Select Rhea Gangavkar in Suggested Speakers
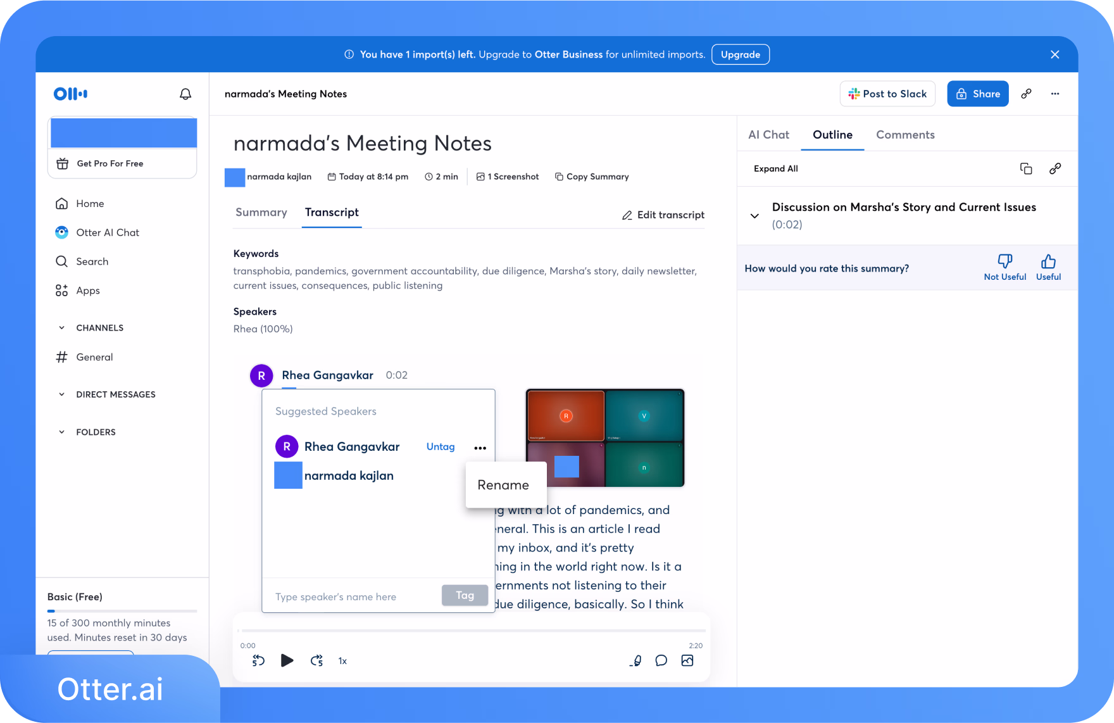Screen dimensions: 1114x723 point(352,447)
